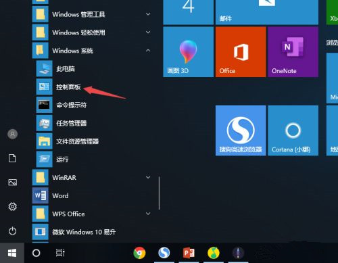The image size is (338, 263).
Task: Open 文件资源管理器 File Explorer icon
Action: pyautogui.click(x=44, y=141)
